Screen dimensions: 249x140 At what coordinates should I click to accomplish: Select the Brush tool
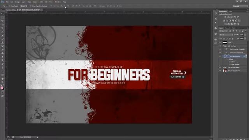click(2, 39)
